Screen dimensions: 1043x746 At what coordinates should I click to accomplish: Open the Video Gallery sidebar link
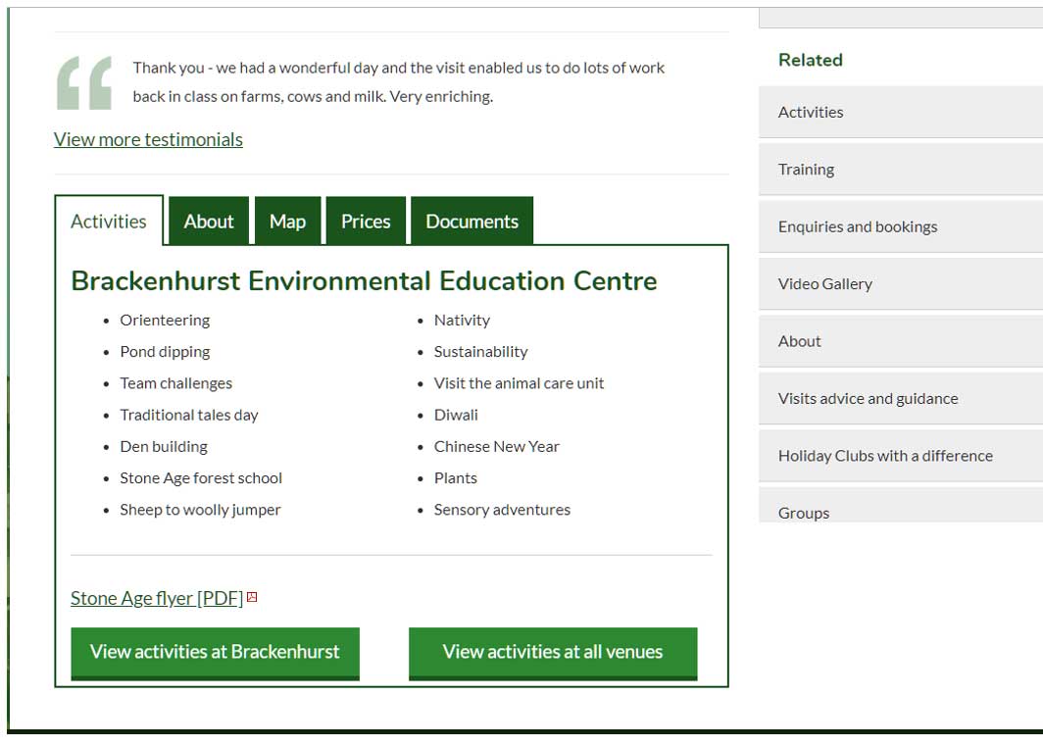click(x=901, y=283)
